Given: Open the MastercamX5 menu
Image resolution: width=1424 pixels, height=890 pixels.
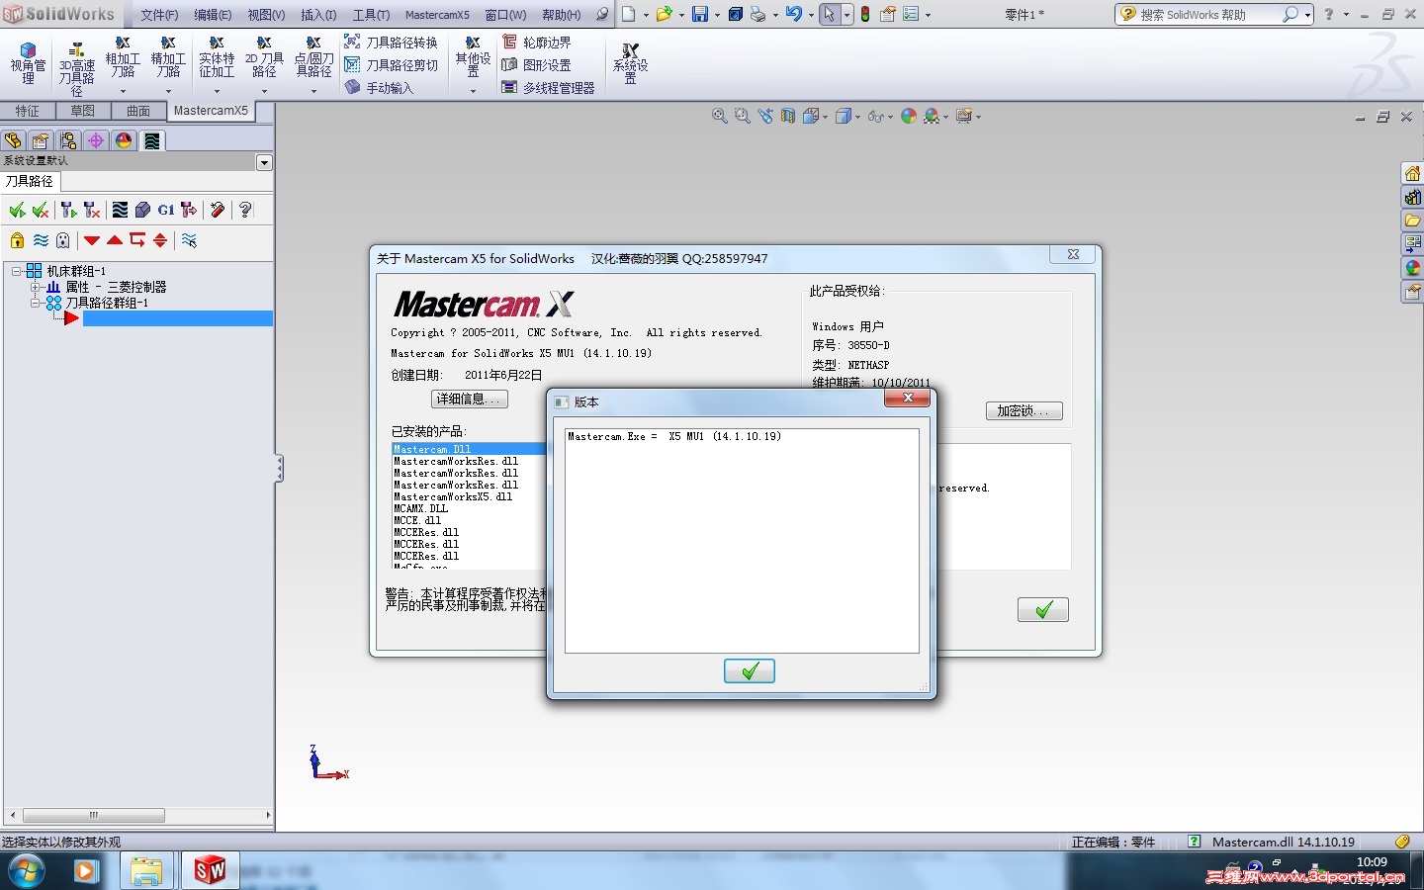Looking at the screenshot, I should point(437,15).
